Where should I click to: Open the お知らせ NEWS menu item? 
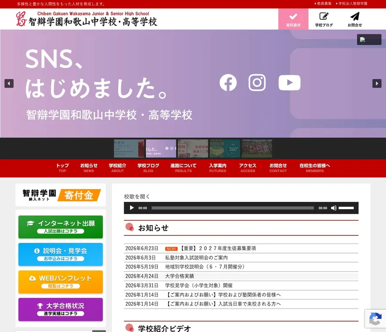tap(89, 168)
